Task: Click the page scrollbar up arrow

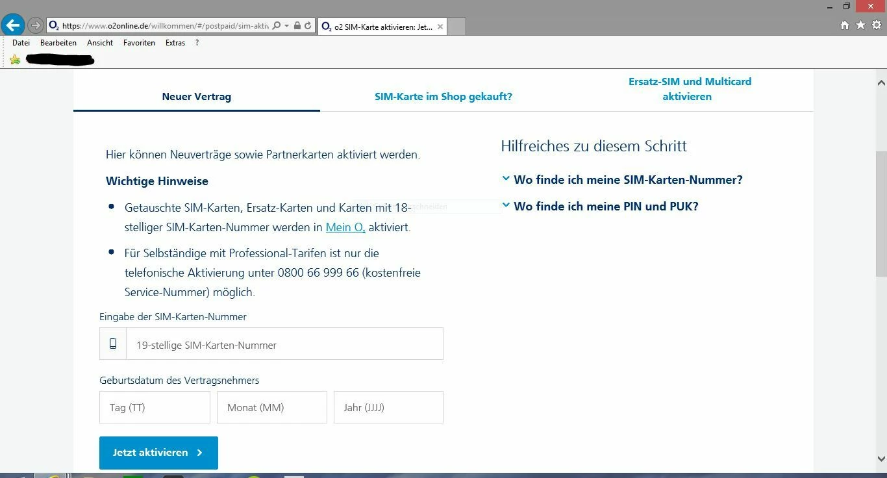Action: pyautogui.click(x=881, y=82)
